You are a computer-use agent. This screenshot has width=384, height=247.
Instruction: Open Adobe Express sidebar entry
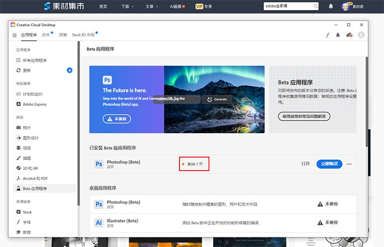point(31,104)
